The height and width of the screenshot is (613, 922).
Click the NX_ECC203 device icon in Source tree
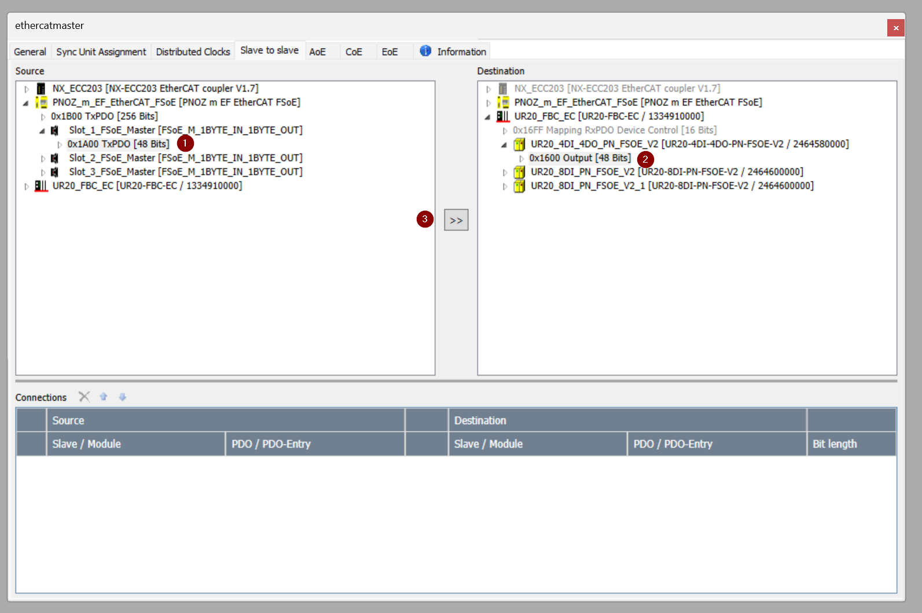click(x=41, y=89)
